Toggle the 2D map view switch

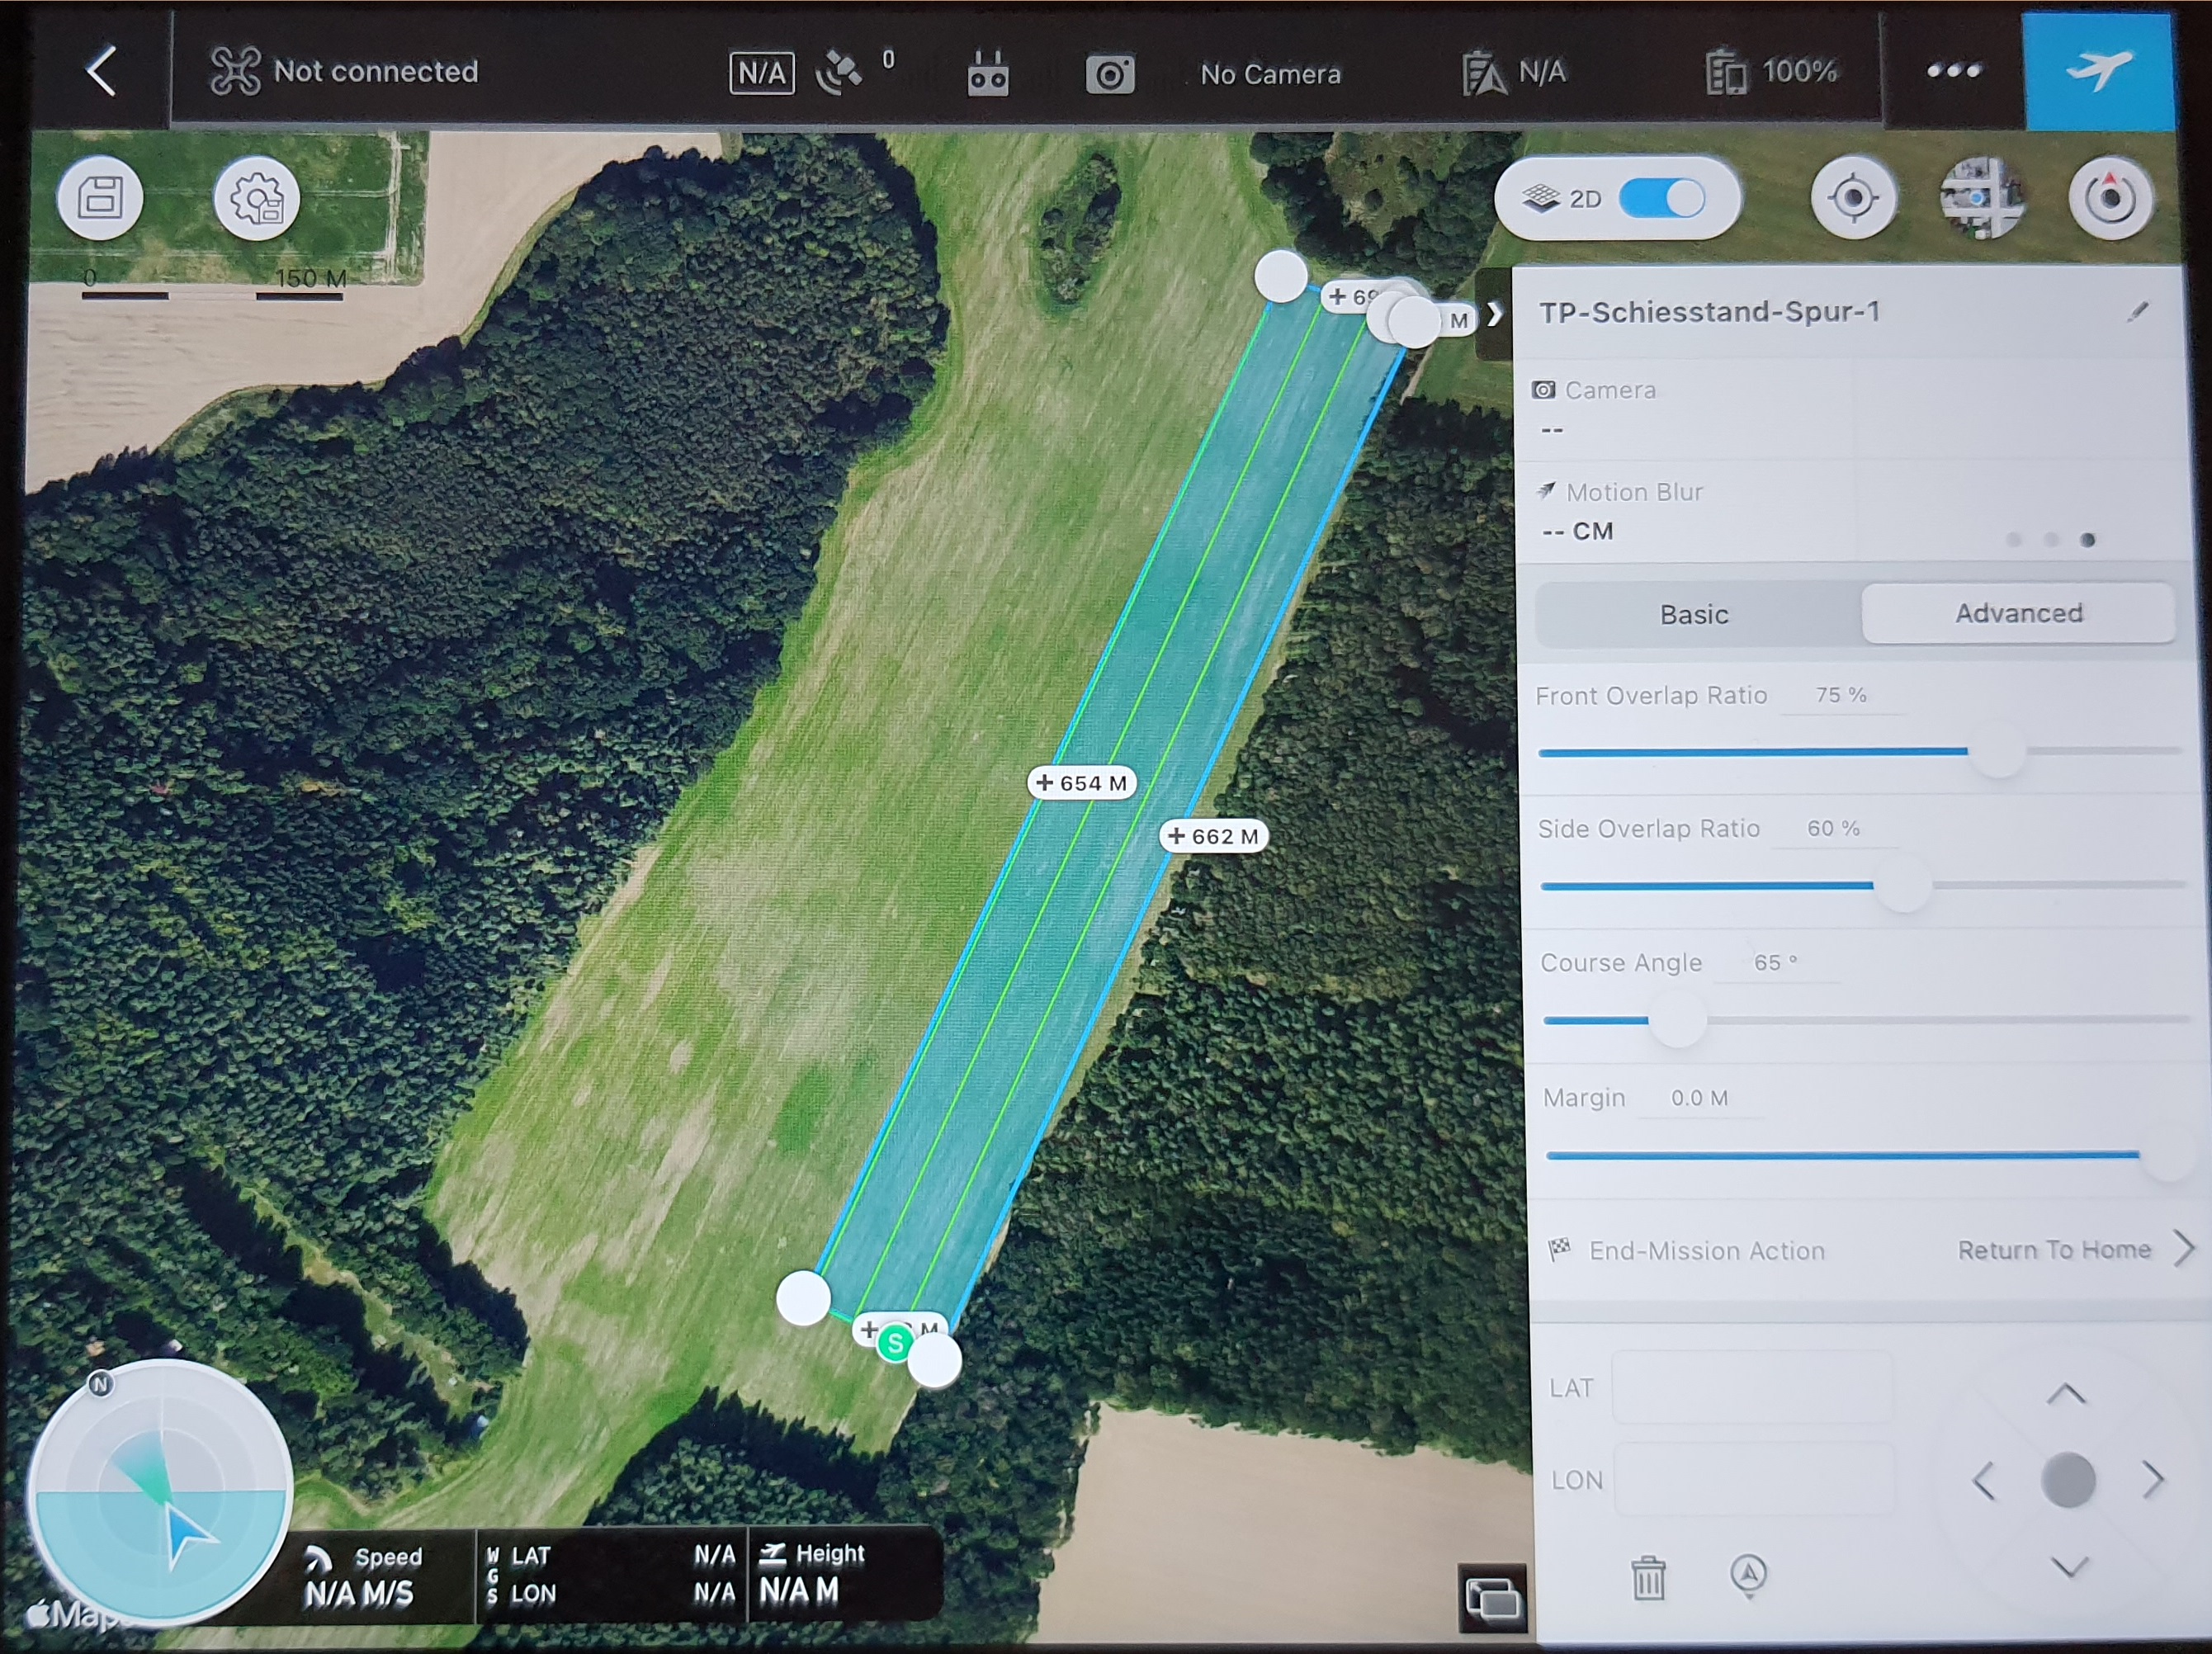(1661, 198)
